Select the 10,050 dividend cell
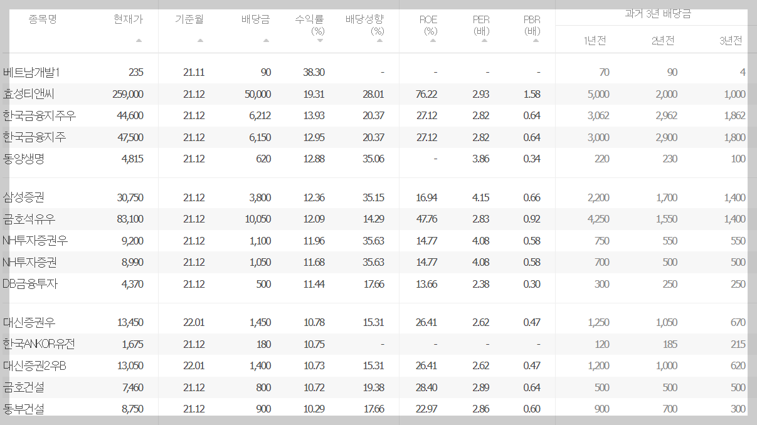Viewport: 757px width, 425px height. point(258,219)
